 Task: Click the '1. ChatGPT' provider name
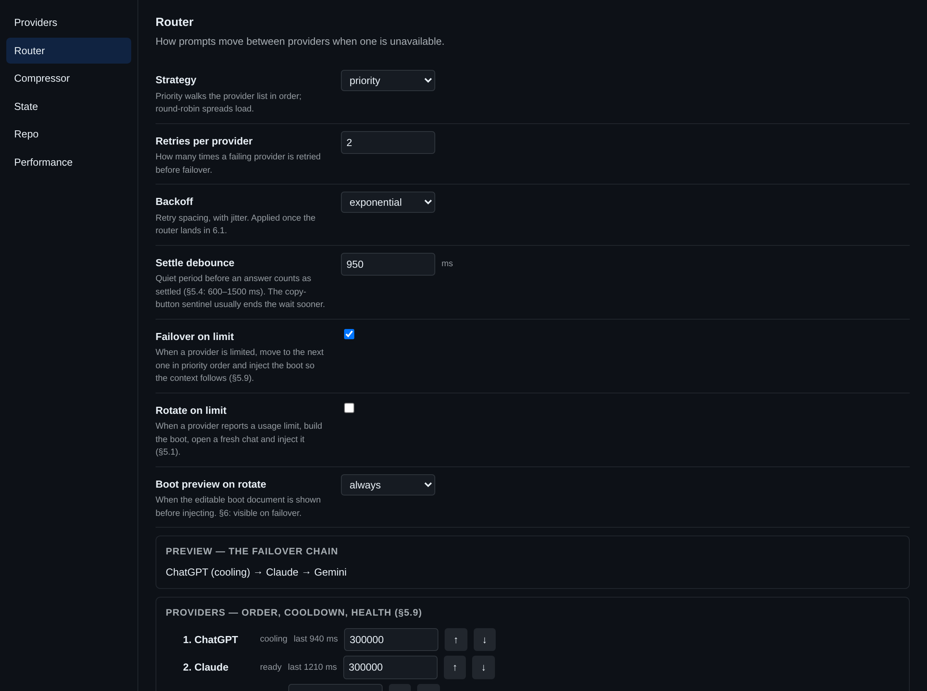click(x=211, y=640)
